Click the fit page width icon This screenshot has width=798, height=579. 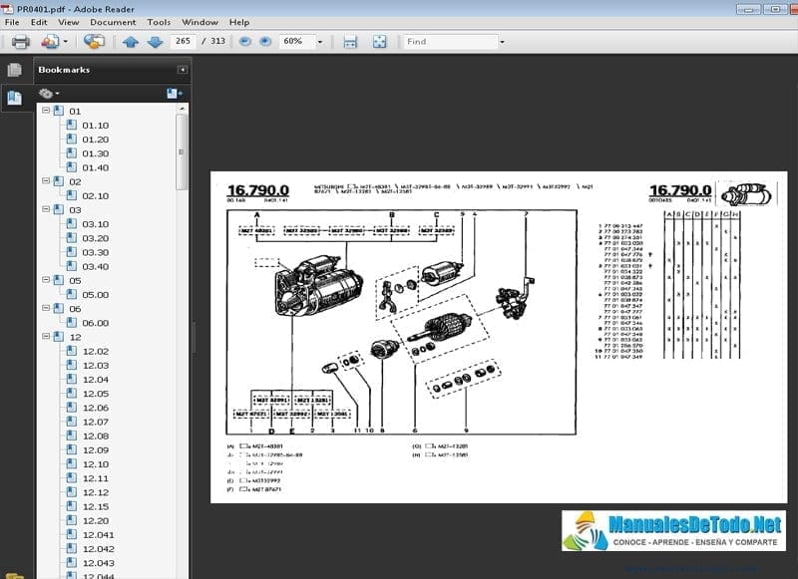[x=350, y=42]
